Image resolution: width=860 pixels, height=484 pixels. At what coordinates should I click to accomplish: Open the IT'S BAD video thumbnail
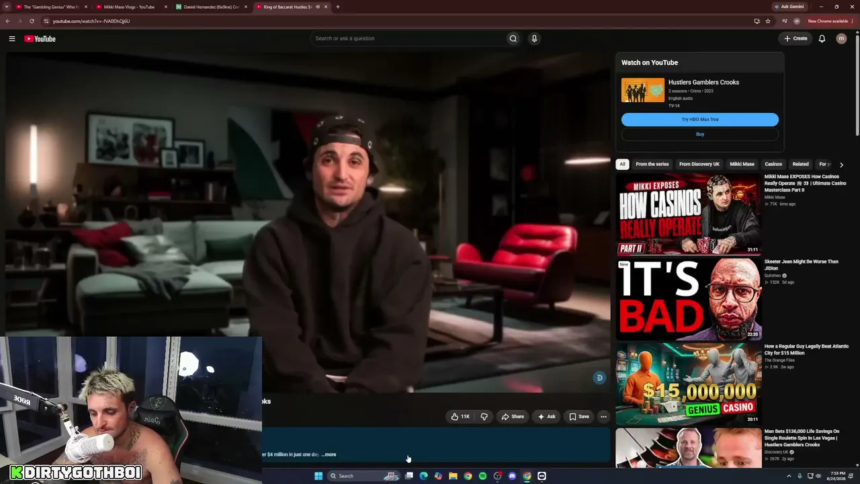click(689, 299)
